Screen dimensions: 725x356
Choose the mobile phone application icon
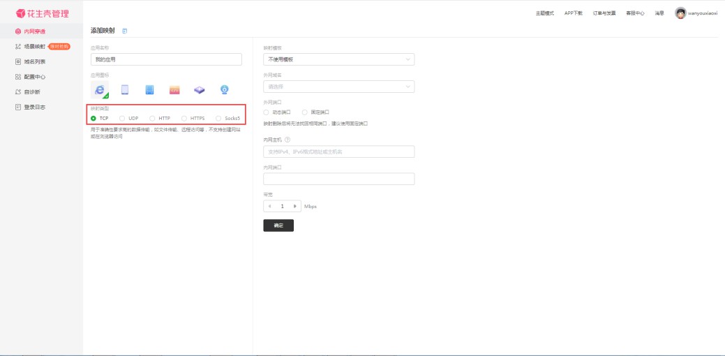coord(125,89)
